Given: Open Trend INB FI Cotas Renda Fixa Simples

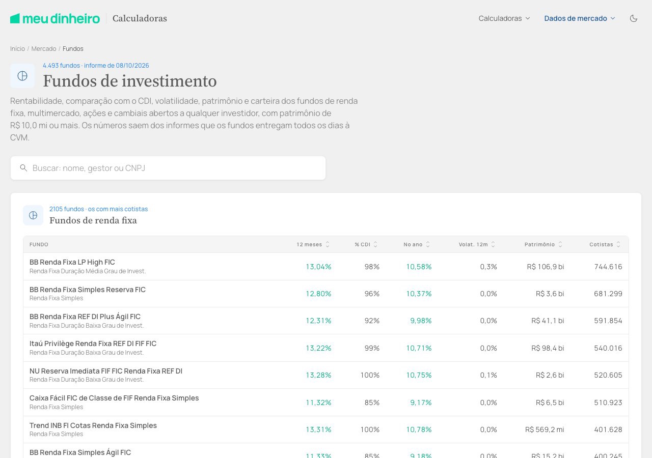Looking at the screenshot, I should coord(93,425).
